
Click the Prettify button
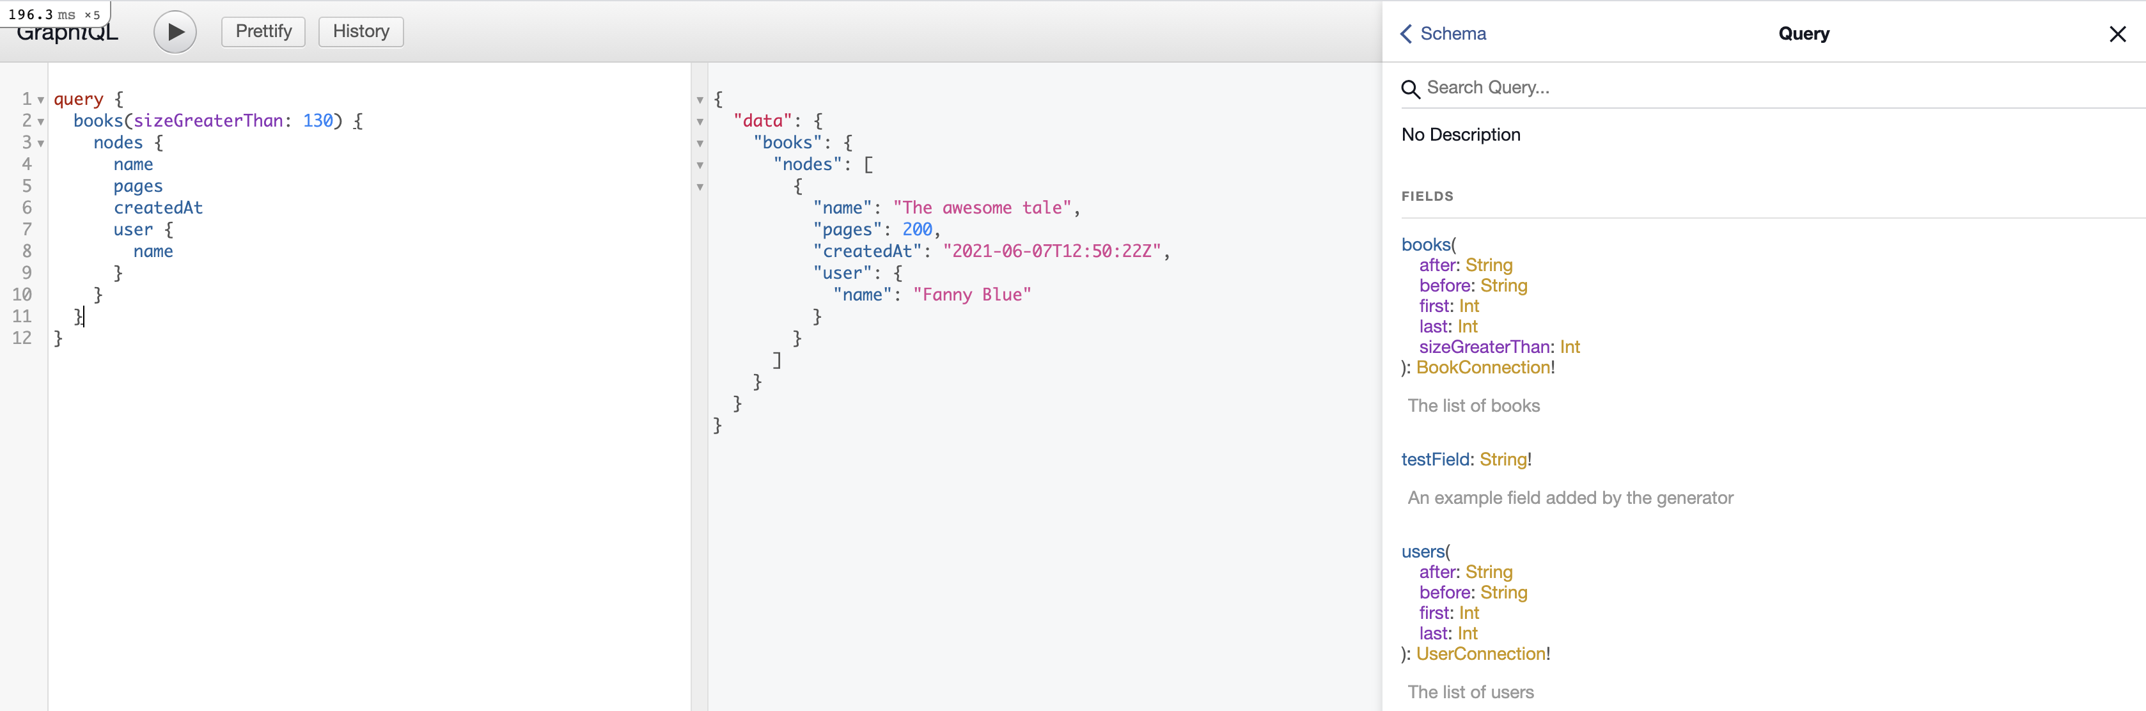pos(263,31)
